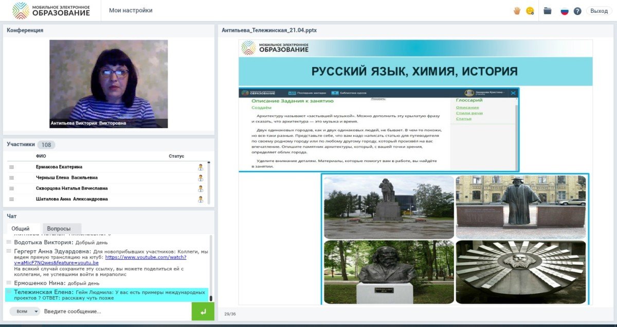Click the top-right monument by building photo
Viewport: 617px width, 327px height.
[521, 207]
